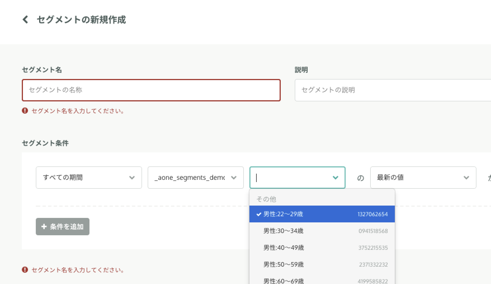Screen dimensions: 491x284
Task: Click the ID value 2371332232
Action: 374,265
